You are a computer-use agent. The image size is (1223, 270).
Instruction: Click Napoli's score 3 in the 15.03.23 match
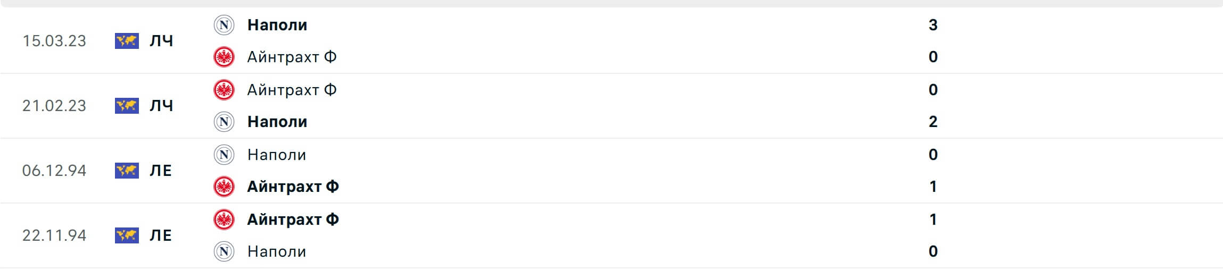[933, 25]
